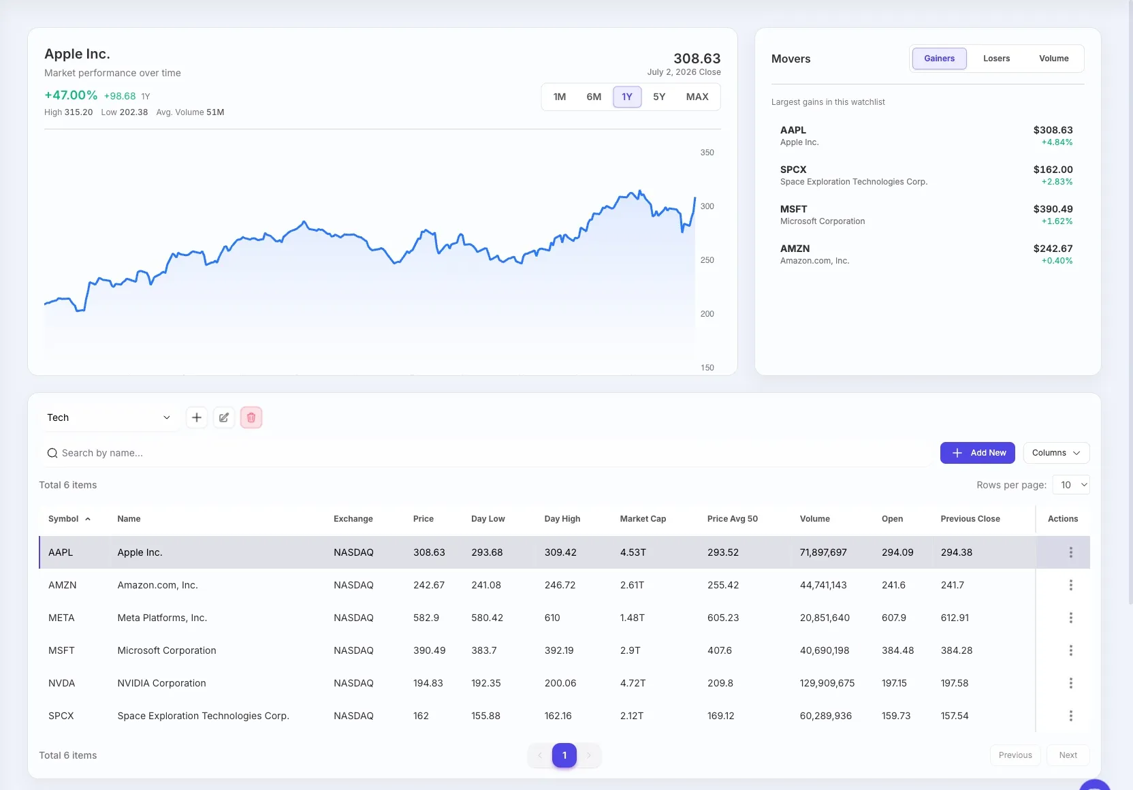Click the META symbol cell
This screenshot has width=1133, height=790.
[x=61, y=618]
